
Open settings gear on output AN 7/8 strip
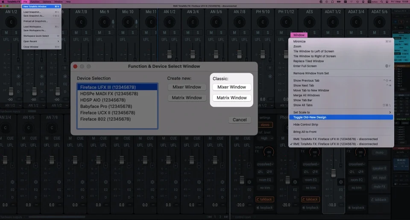point(59,182)
